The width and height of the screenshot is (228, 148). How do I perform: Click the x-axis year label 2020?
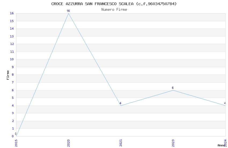coord(68,143)
